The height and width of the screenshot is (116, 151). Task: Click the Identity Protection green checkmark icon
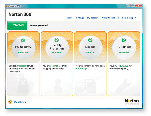[x=57, y=40]
